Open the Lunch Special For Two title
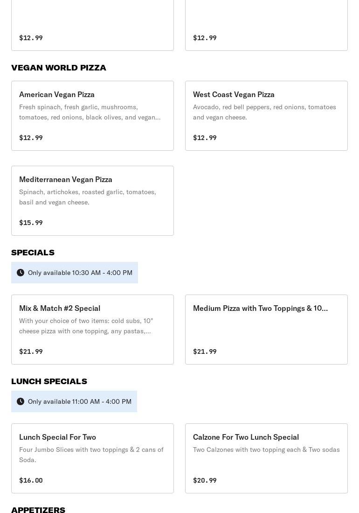359x513 pixels. 57,437
